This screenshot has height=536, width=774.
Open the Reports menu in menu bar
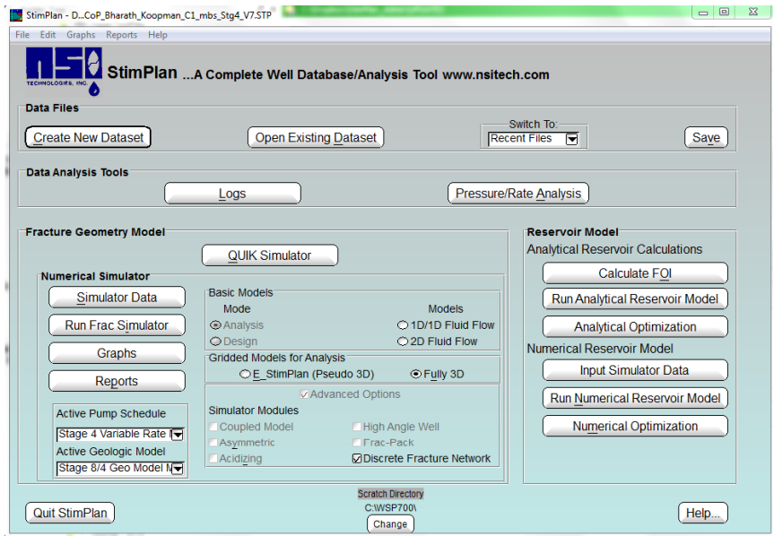tap(121, 35)
